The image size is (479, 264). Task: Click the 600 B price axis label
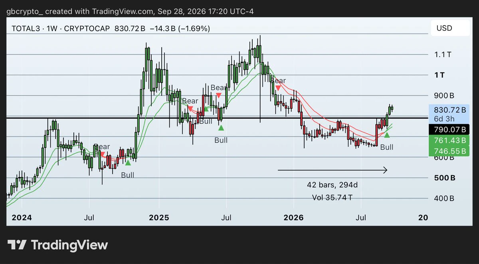pyautogui.click(x=444, y=158)
